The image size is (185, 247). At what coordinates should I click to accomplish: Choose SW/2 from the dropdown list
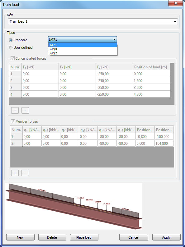pos(83,53)
